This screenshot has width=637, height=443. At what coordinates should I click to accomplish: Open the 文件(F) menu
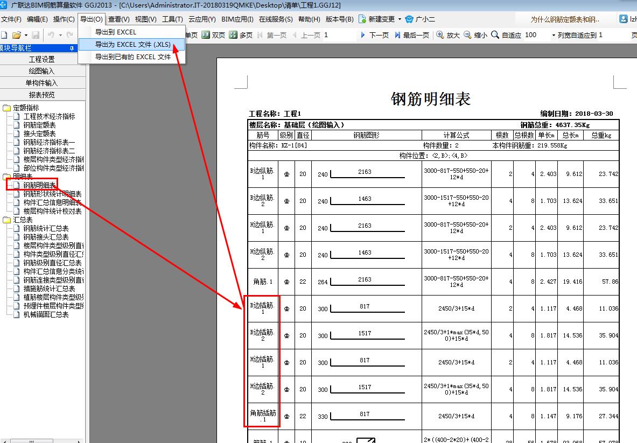click(11, 19)
